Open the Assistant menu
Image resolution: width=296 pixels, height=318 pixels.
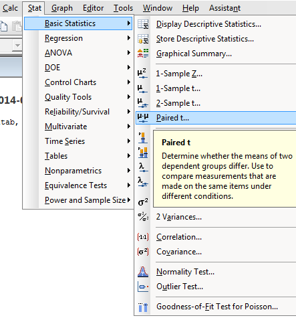(225, 8)
